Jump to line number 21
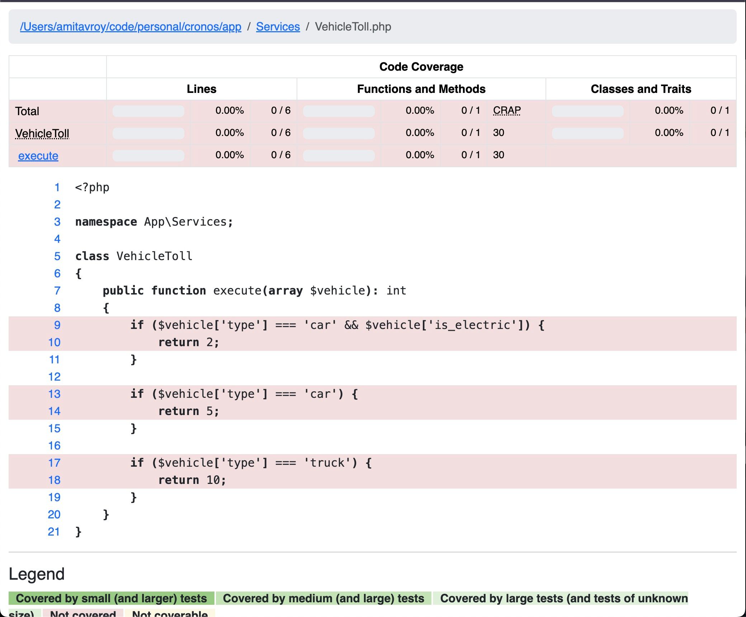Viewport: 746px width, 617px height. (54, 532)
